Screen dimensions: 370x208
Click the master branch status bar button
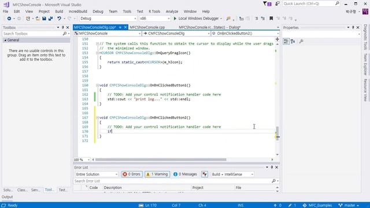(x=349, y=206)
